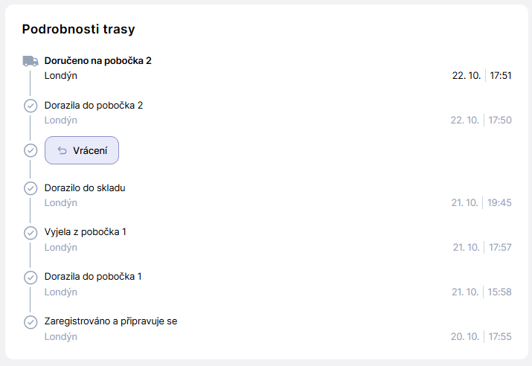Click the delivery truck icon
Screen dimensions: 532x366
31,61
